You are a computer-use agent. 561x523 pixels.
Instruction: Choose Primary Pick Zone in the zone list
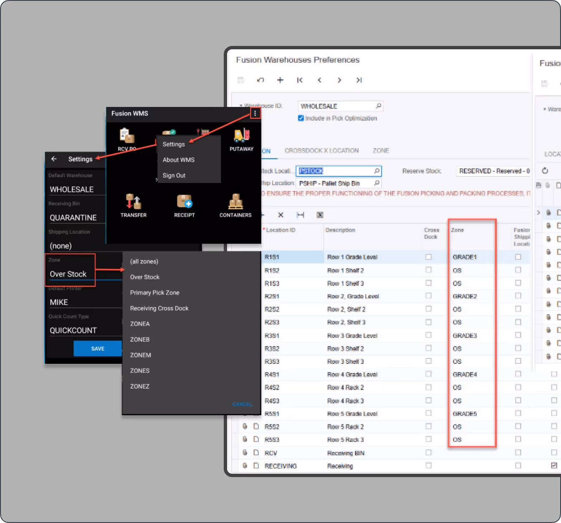tap(155, 292)
